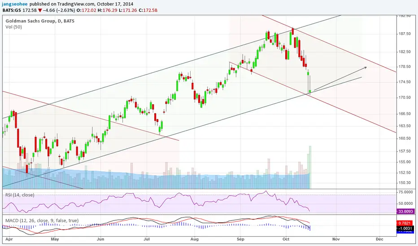Click the purple 33.8093 RSI value badge

[406, 212]
